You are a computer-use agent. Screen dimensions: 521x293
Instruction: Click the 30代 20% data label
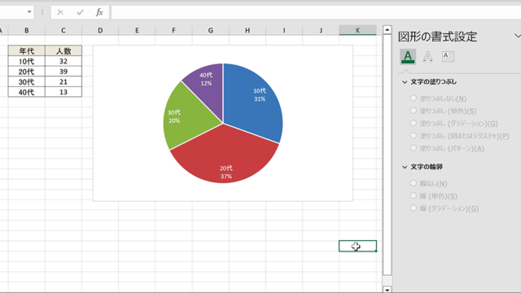[174, 116]
